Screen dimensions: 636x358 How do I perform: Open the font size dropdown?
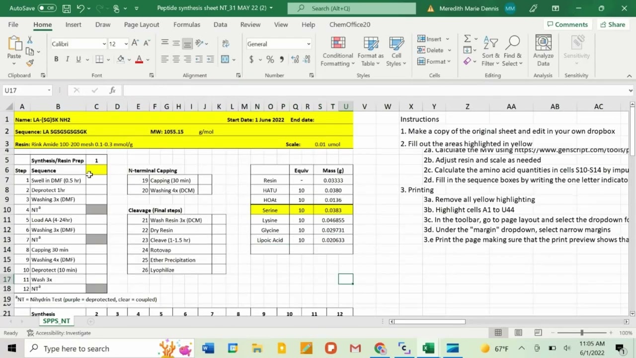[126, 44]
